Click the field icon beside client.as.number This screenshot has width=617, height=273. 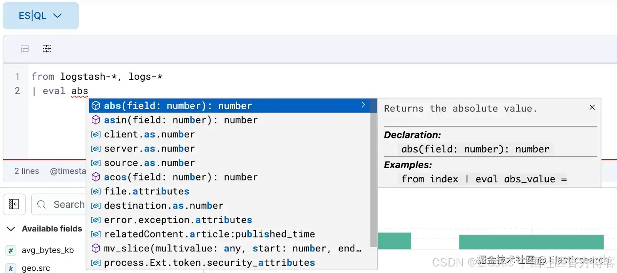click(96, 134)
